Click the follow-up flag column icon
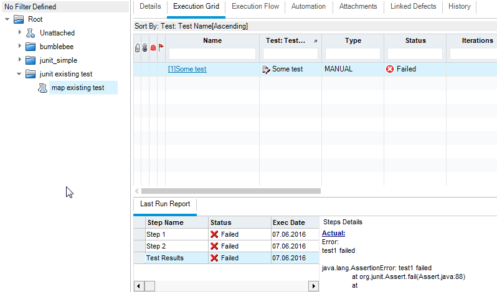Screen dimensions: 497x292 [x=161, y=47]
